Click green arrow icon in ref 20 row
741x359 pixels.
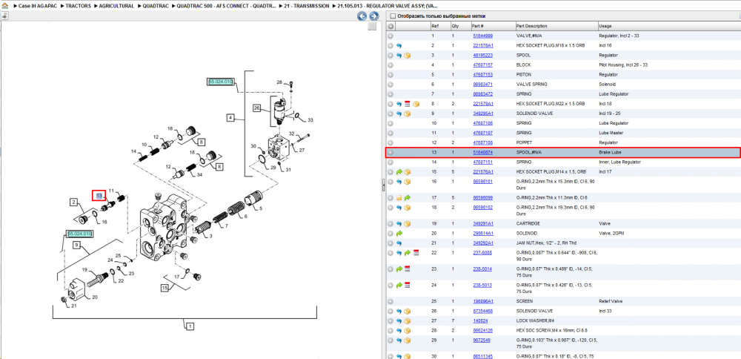coord(399,233)
